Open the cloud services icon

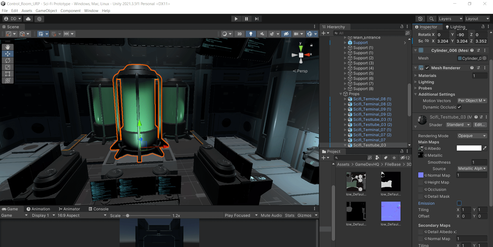pyautogui.click(x=28, y=19)
